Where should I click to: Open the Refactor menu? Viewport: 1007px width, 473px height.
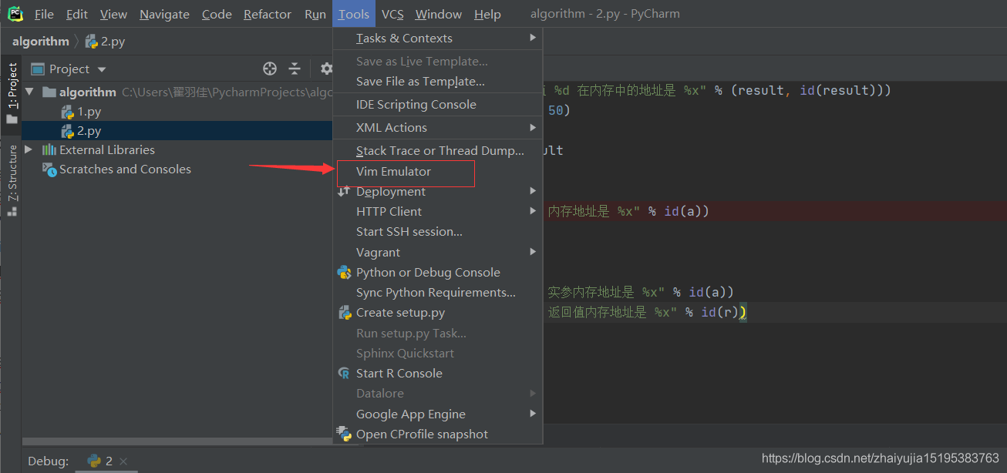click(267, 15)
